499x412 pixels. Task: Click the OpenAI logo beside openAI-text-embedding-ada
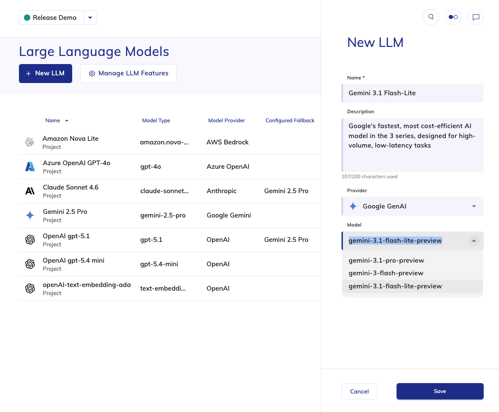30,288
